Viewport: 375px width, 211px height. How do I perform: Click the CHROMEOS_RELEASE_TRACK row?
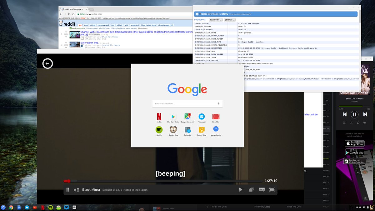pyautogui.click(x=276, y=58)
